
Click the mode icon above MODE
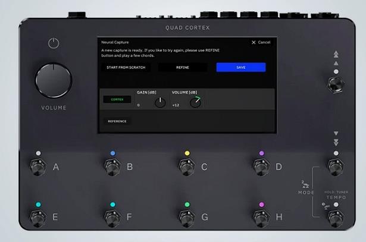click(305, 184)
